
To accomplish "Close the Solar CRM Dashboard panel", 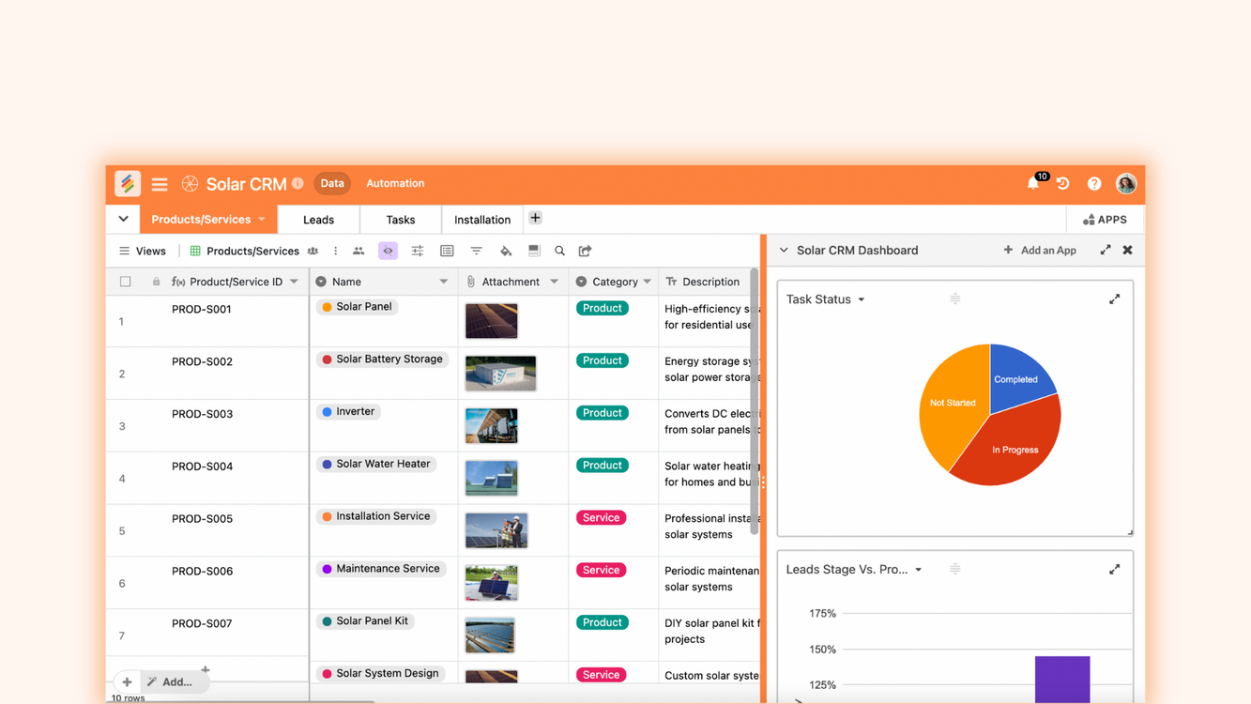I will [x=1128, y=250].
